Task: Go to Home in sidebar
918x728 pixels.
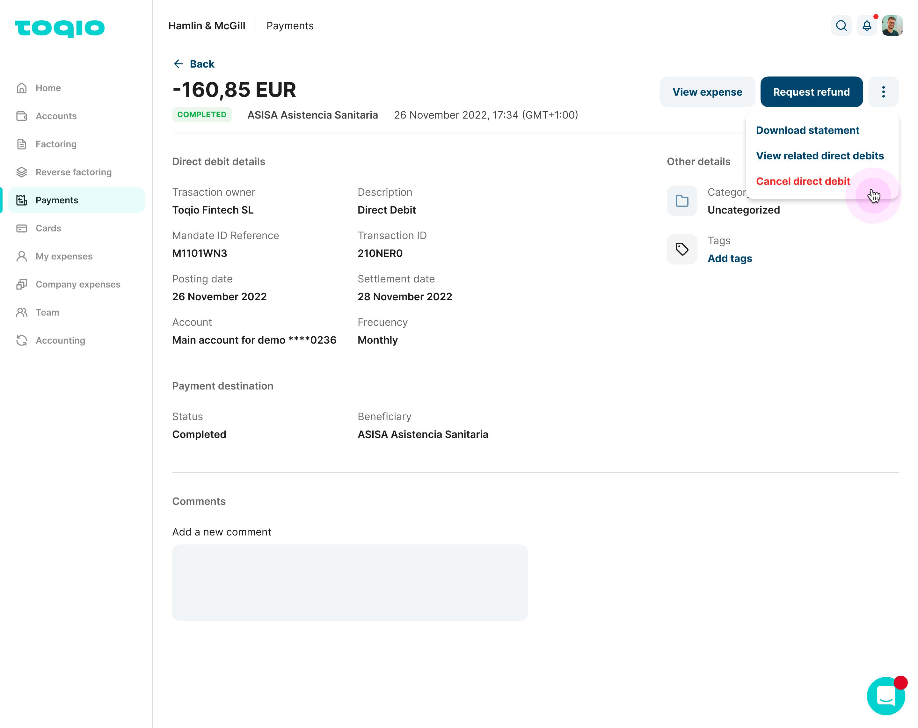Action: pos(48,88)
